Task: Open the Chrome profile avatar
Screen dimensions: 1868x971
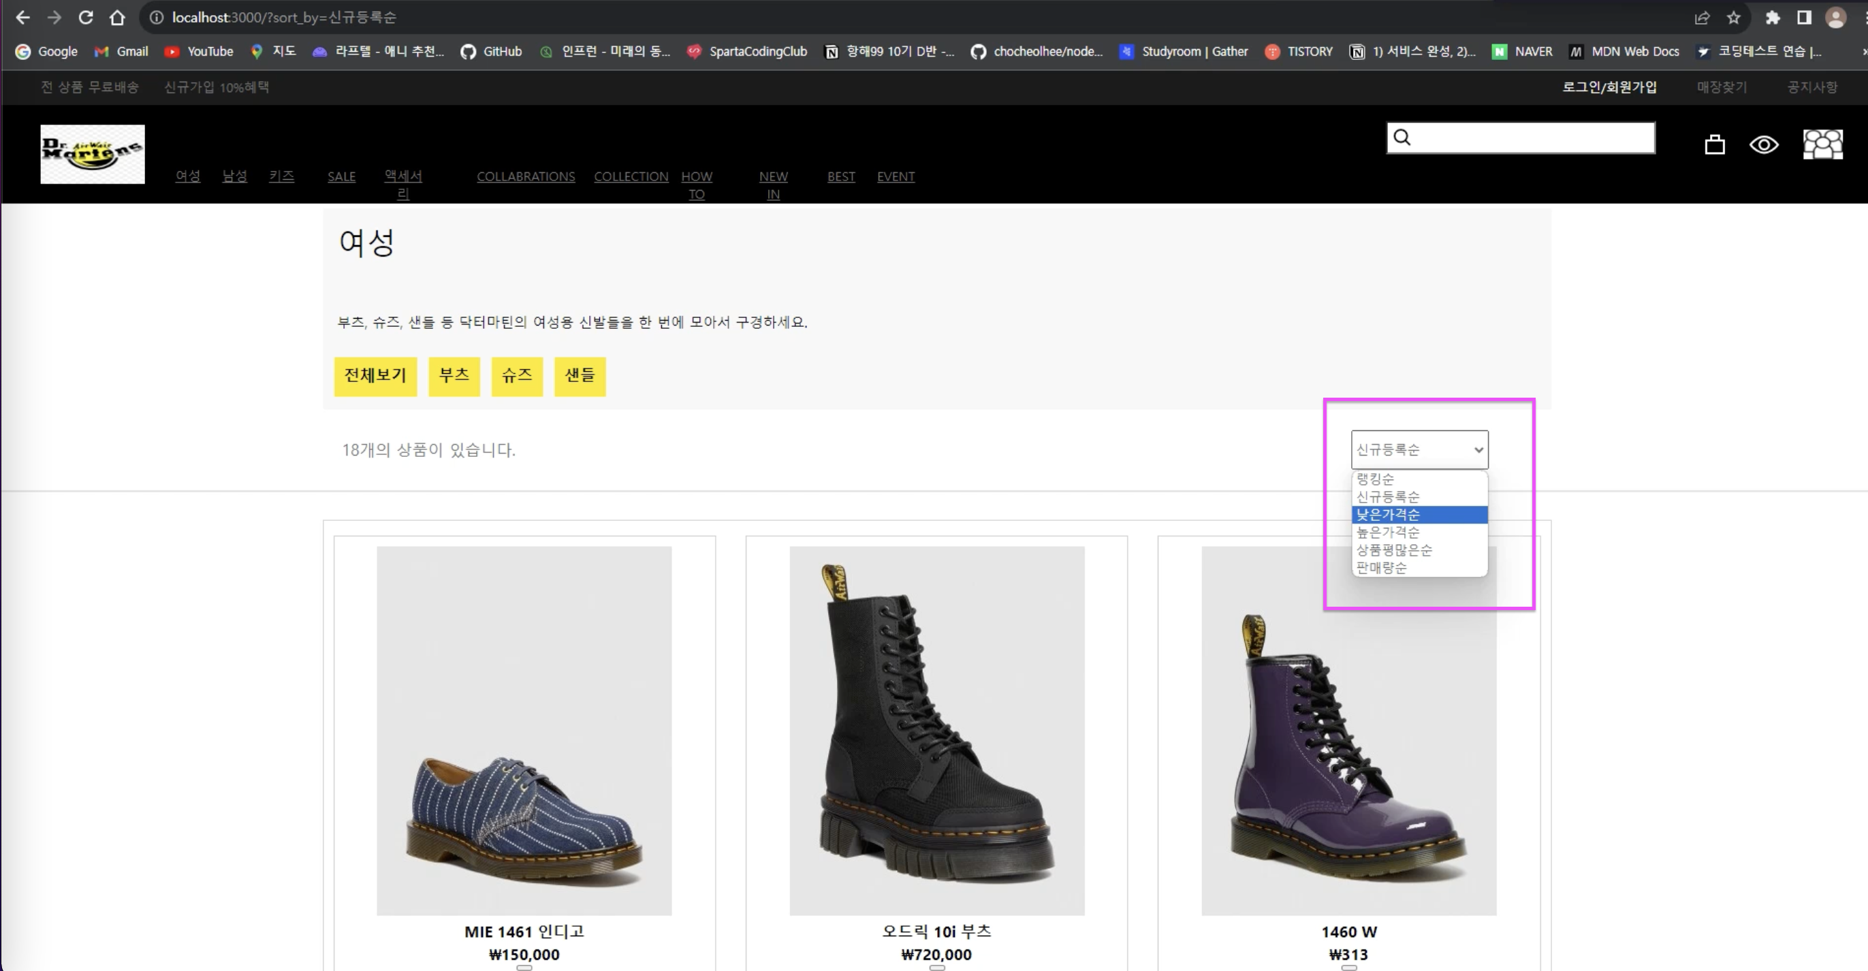Action: 1835,18
